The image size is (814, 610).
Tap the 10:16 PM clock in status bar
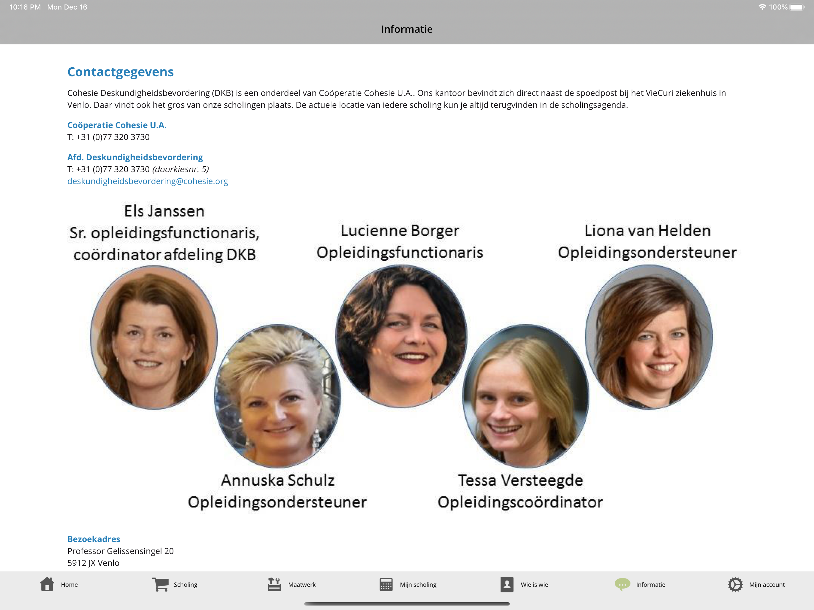pyautogui.click(x=25, y=7)
